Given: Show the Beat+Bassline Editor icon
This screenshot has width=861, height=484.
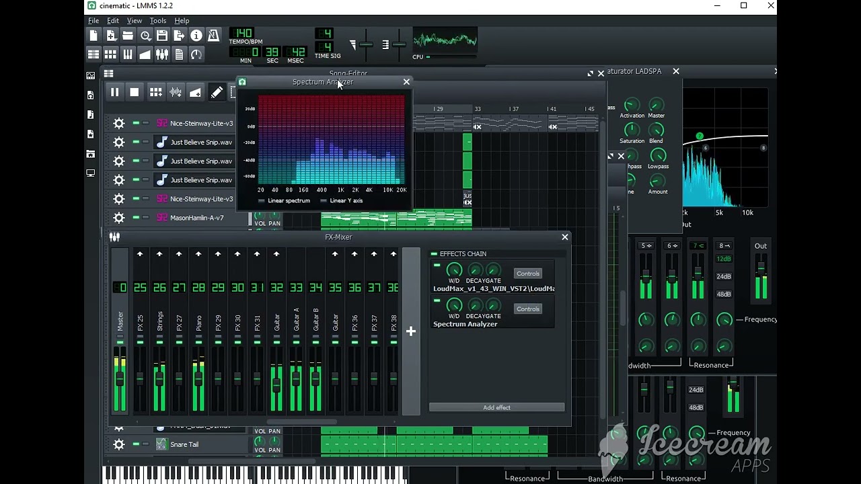Looking at the screenshot, I should 110,54.
